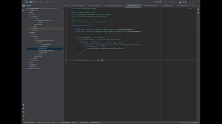222x124 pixels.
Task: Open the Version control dropdown
Action: [x=50, y=2]
